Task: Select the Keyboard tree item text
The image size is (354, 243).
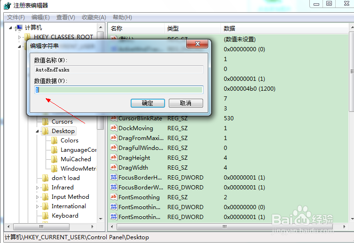Action: pos(65,216)
